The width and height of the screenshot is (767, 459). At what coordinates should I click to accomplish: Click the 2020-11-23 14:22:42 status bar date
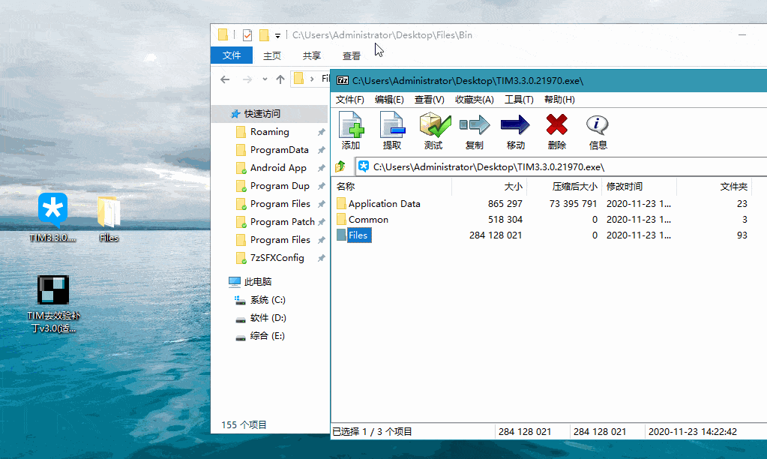pos(693,431)
